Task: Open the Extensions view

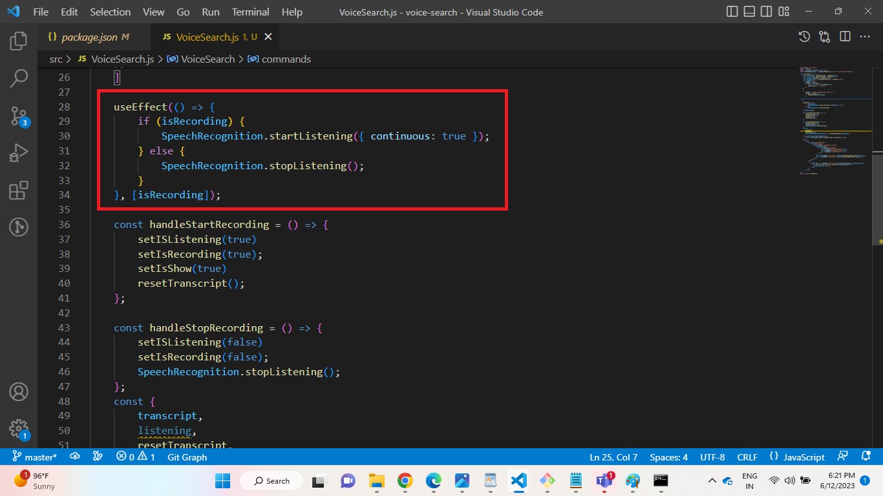Action: point(19,191)
